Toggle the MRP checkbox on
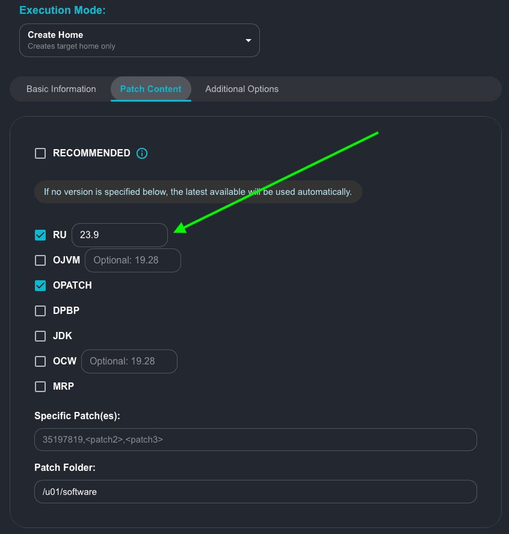 (x=40, y=387)
